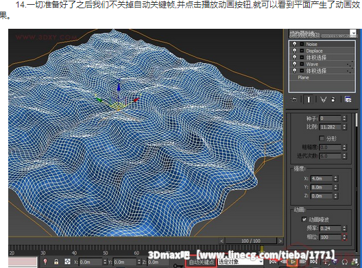Click the Previous Frame button

pyautogui.click(x=283, y=262)
